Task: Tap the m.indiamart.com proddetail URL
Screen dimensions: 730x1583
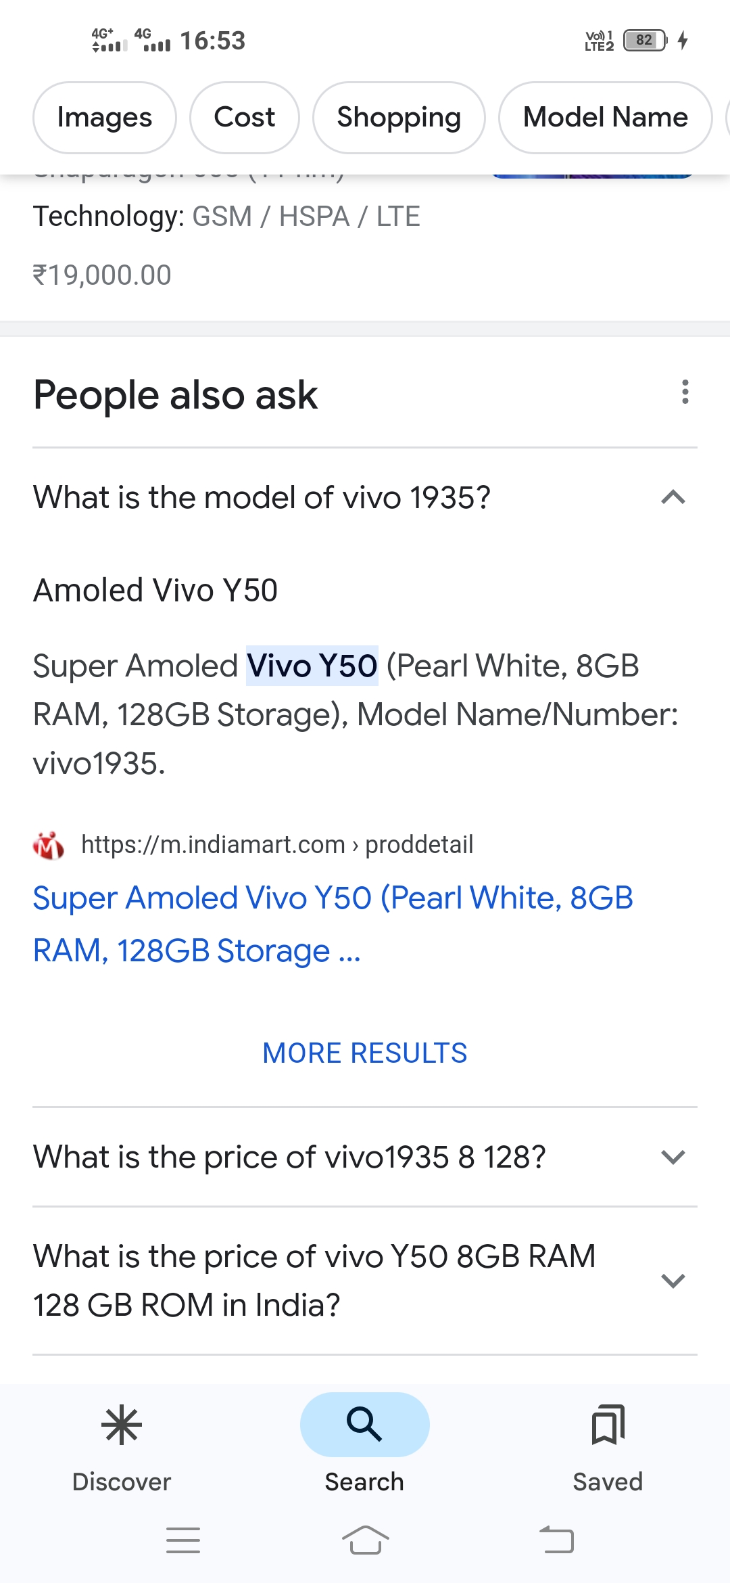Action: click(277, 845)
